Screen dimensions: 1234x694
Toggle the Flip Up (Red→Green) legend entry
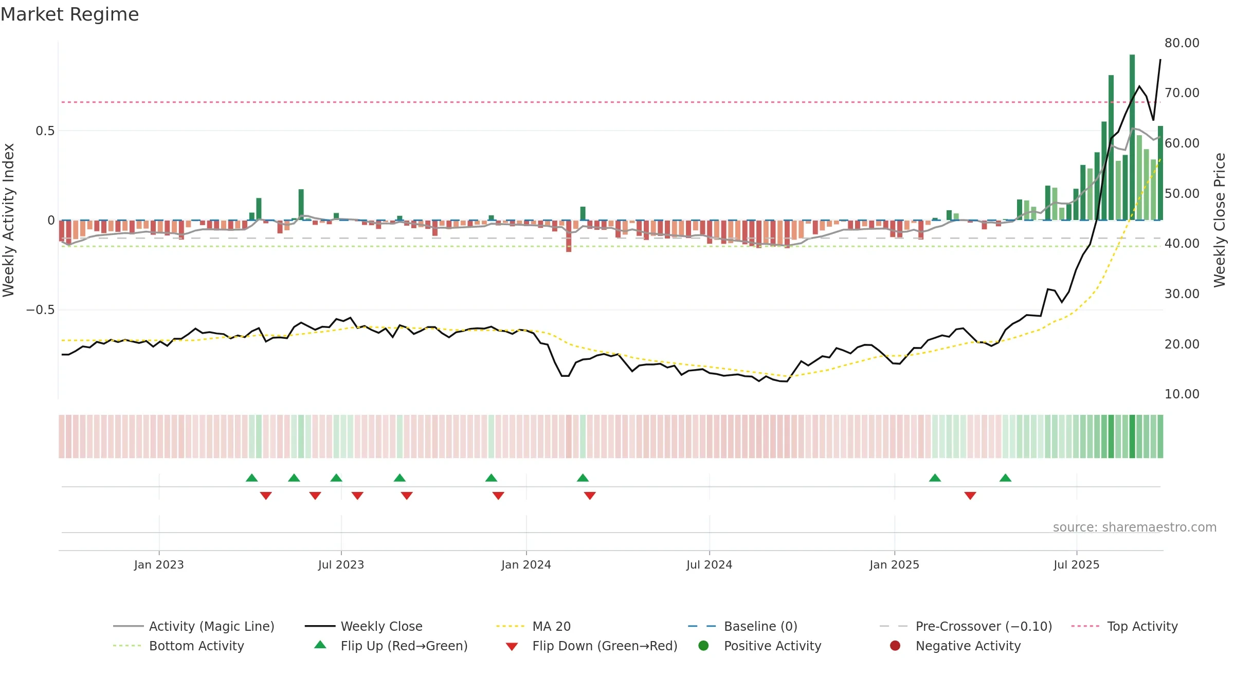click(x=391, y=646)
